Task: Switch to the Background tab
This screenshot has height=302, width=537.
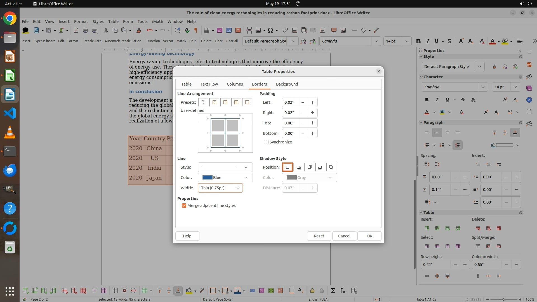Action: (287, 84)
